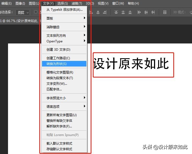Choose 替换所有缺欠字体
This screenshot has width=192, height=154.
click(x=64, y=121)
